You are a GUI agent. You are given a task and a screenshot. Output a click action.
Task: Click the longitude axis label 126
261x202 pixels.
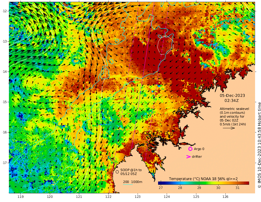pyautogui.click(x=225, y=197)
